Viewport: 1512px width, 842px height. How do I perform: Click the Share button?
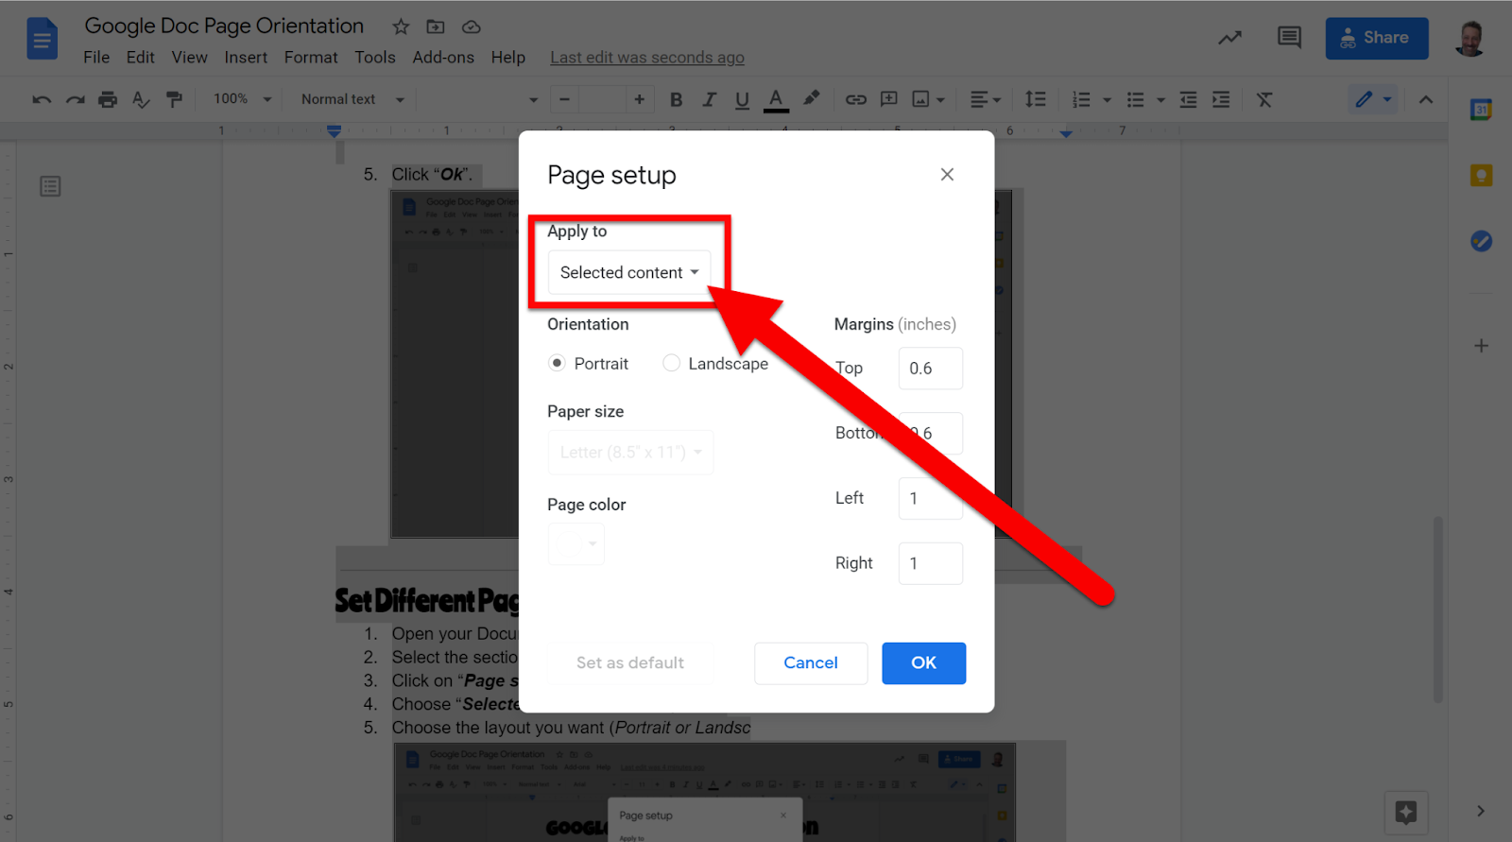[1377, 38]
